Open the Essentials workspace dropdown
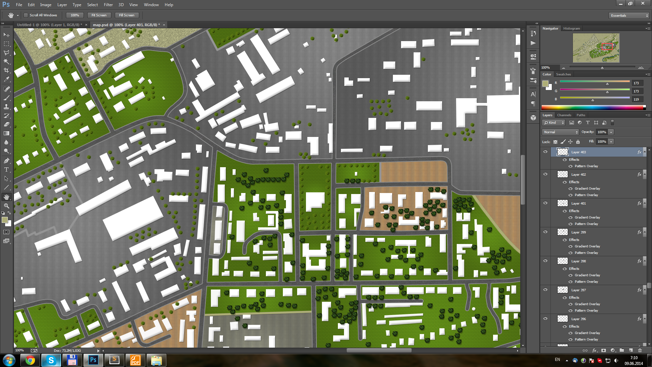The image size is (652, 367). tap(628, 15)
